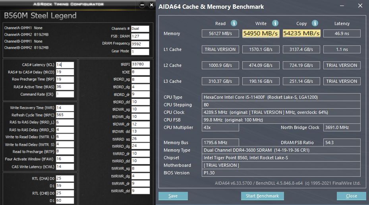This screenshot has height=205, width=369.
Task: Click the tWRRD_sg field showing 26
Action: (x=141, y=139)
